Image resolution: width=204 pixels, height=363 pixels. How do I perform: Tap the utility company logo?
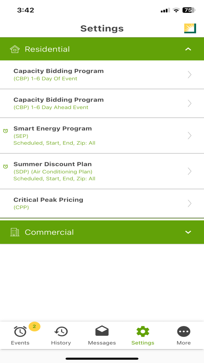190,28
